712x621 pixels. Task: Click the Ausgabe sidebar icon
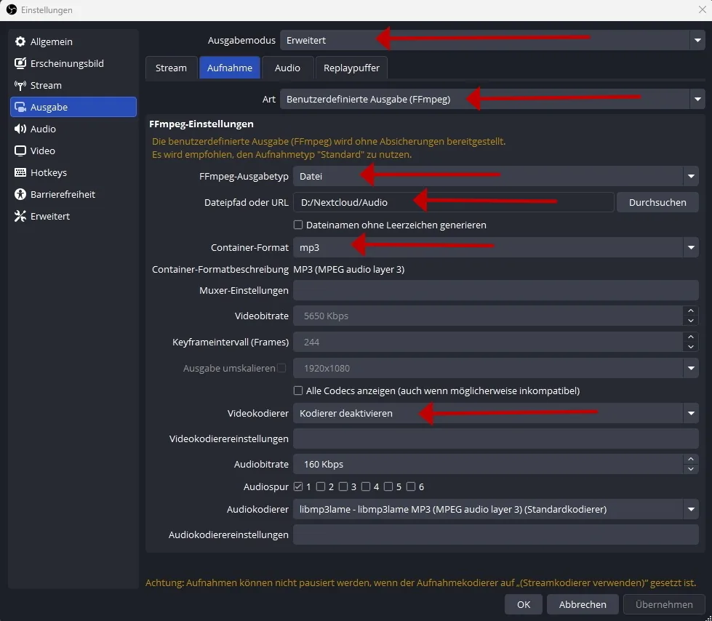(20, 107)
